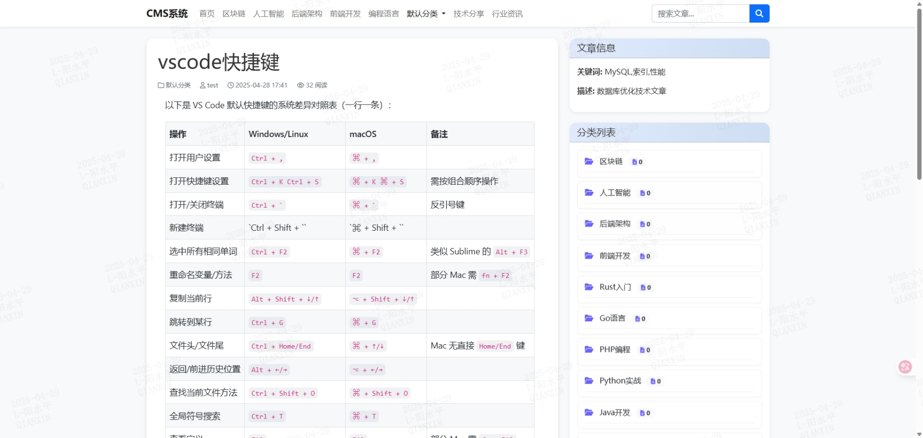Open 行业资讯 in the top navigation

507,14
